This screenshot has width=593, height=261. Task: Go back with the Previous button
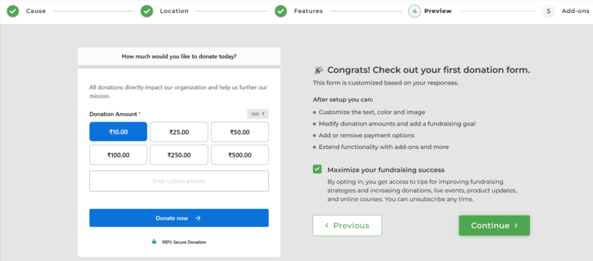click(x=347, y=226)
